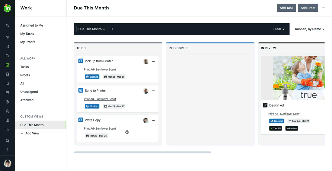Screen dimensions: 332x171
Task: Open Unassigned work list
Action: [29, 92]
